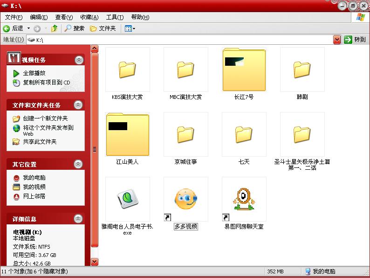Image resolution: width=370 pixels, height=278 pixels.
Task: Select the 易图网房聊天室 shortcut icon
Action: tap(244, 199)
